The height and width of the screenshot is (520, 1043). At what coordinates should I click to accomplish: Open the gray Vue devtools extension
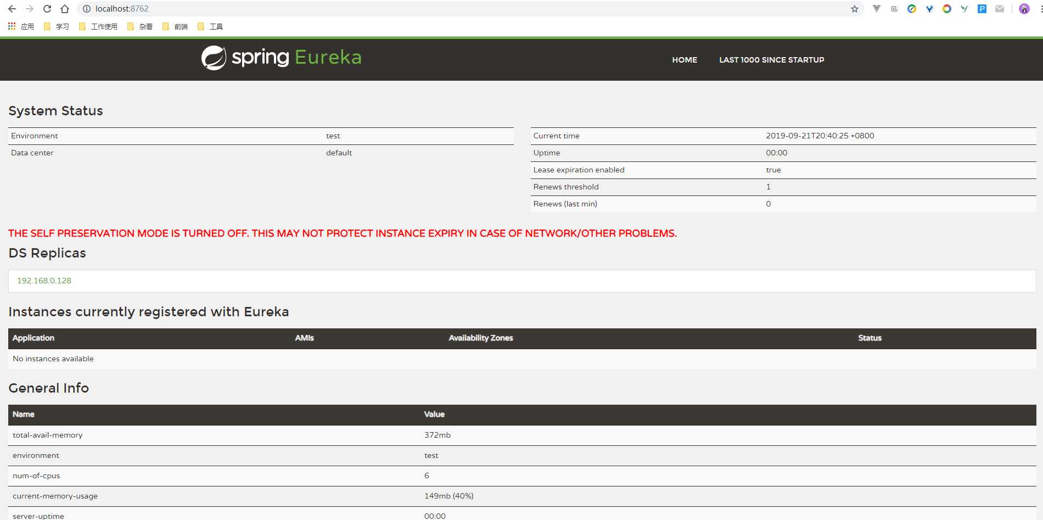pos(877,9)
